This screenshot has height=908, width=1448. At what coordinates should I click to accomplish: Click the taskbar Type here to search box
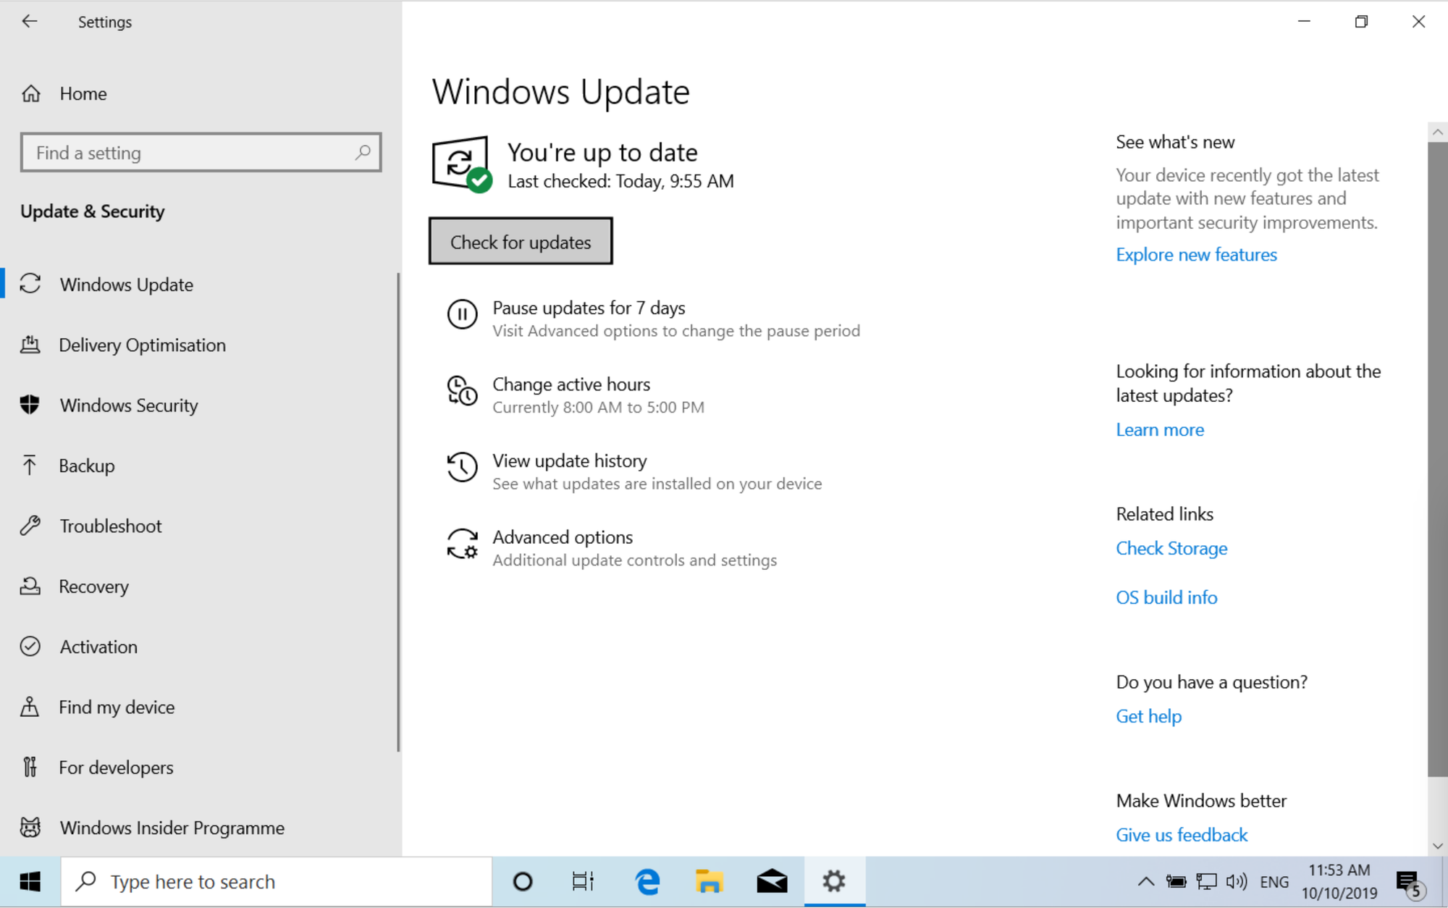[277, 881]
